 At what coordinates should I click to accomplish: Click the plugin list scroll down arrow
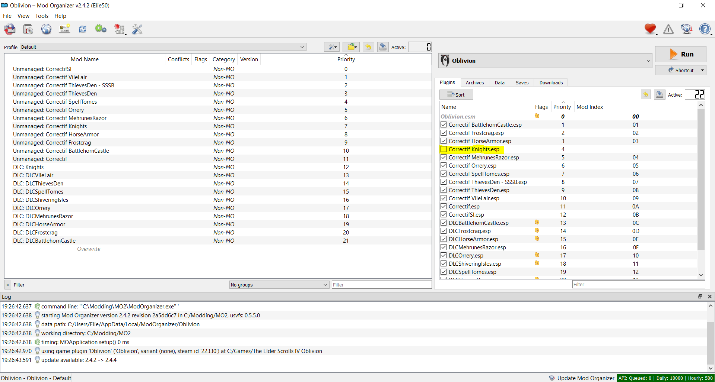click(x=701, y=275)
